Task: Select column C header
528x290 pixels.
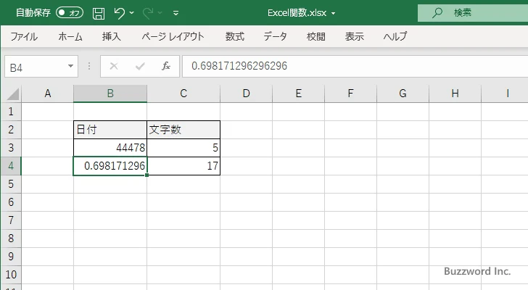Action: 183,94
